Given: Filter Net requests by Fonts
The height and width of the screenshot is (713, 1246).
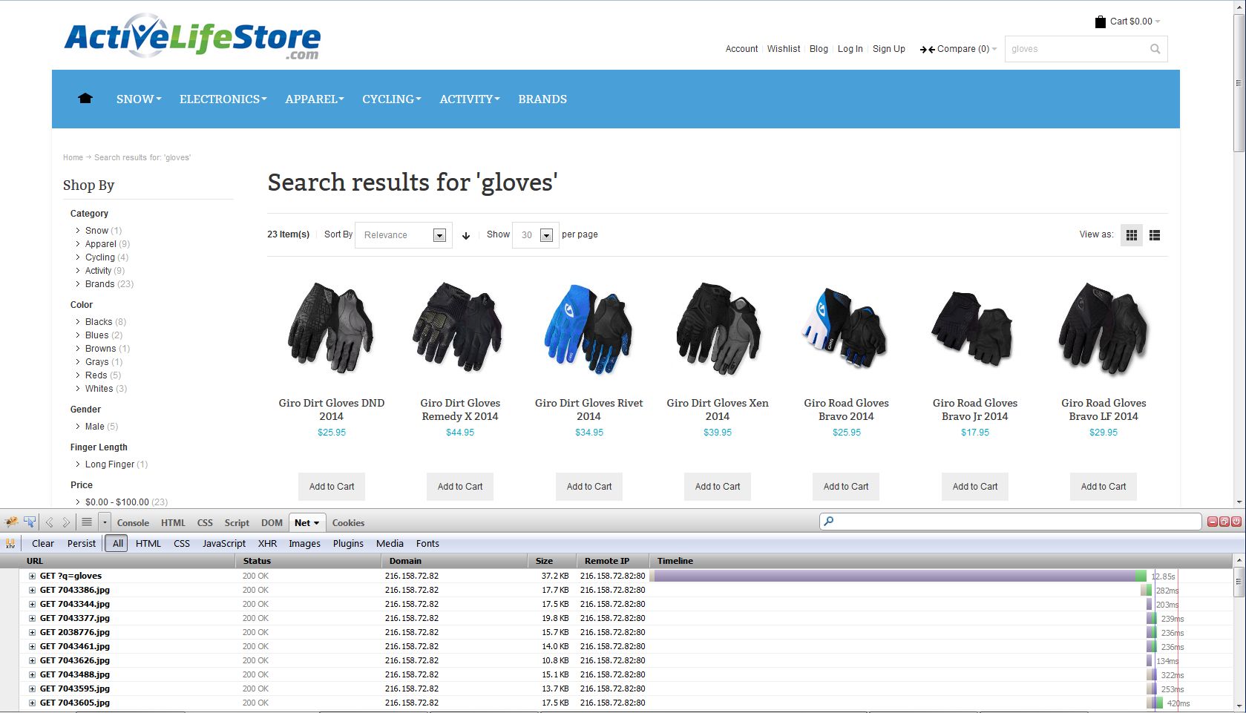Looking at the screenshot, I should coord(427,543).
